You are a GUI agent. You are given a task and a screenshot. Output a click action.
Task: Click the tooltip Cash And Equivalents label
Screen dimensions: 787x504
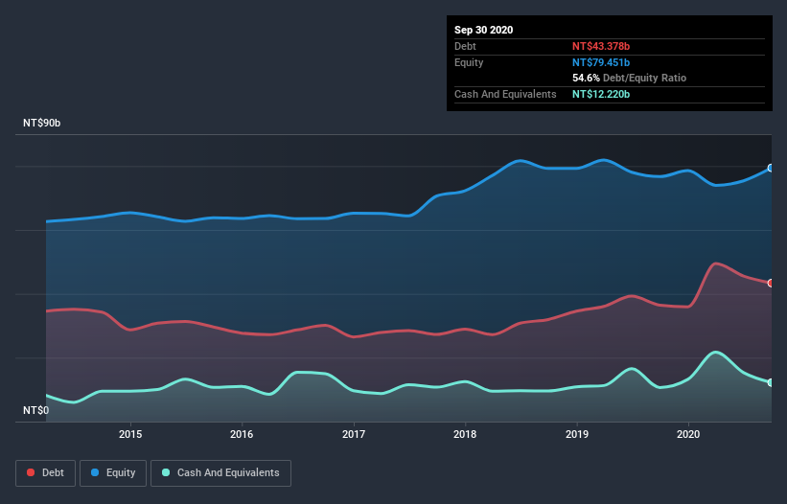pos(505,94)
